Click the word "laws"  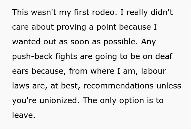(x=20, y=86)
